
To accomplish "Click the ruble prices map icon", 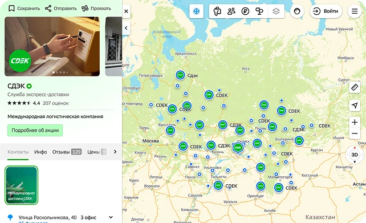I will (245, 11).
